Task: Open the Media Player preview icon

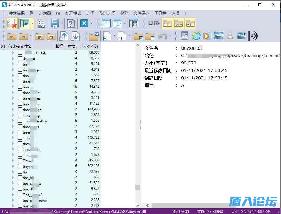Action: [x=207, y=36]
